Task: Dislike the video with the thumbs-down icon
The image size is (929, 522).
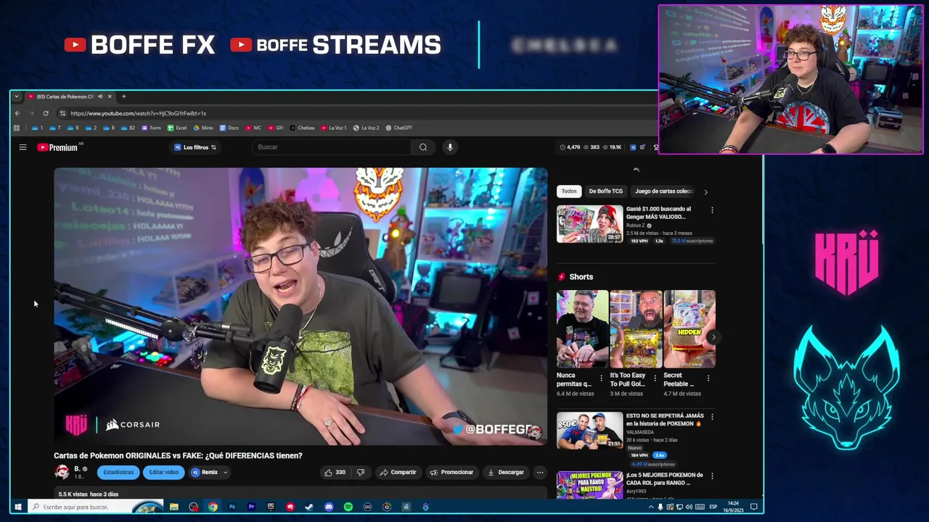Action: (361, 472)
